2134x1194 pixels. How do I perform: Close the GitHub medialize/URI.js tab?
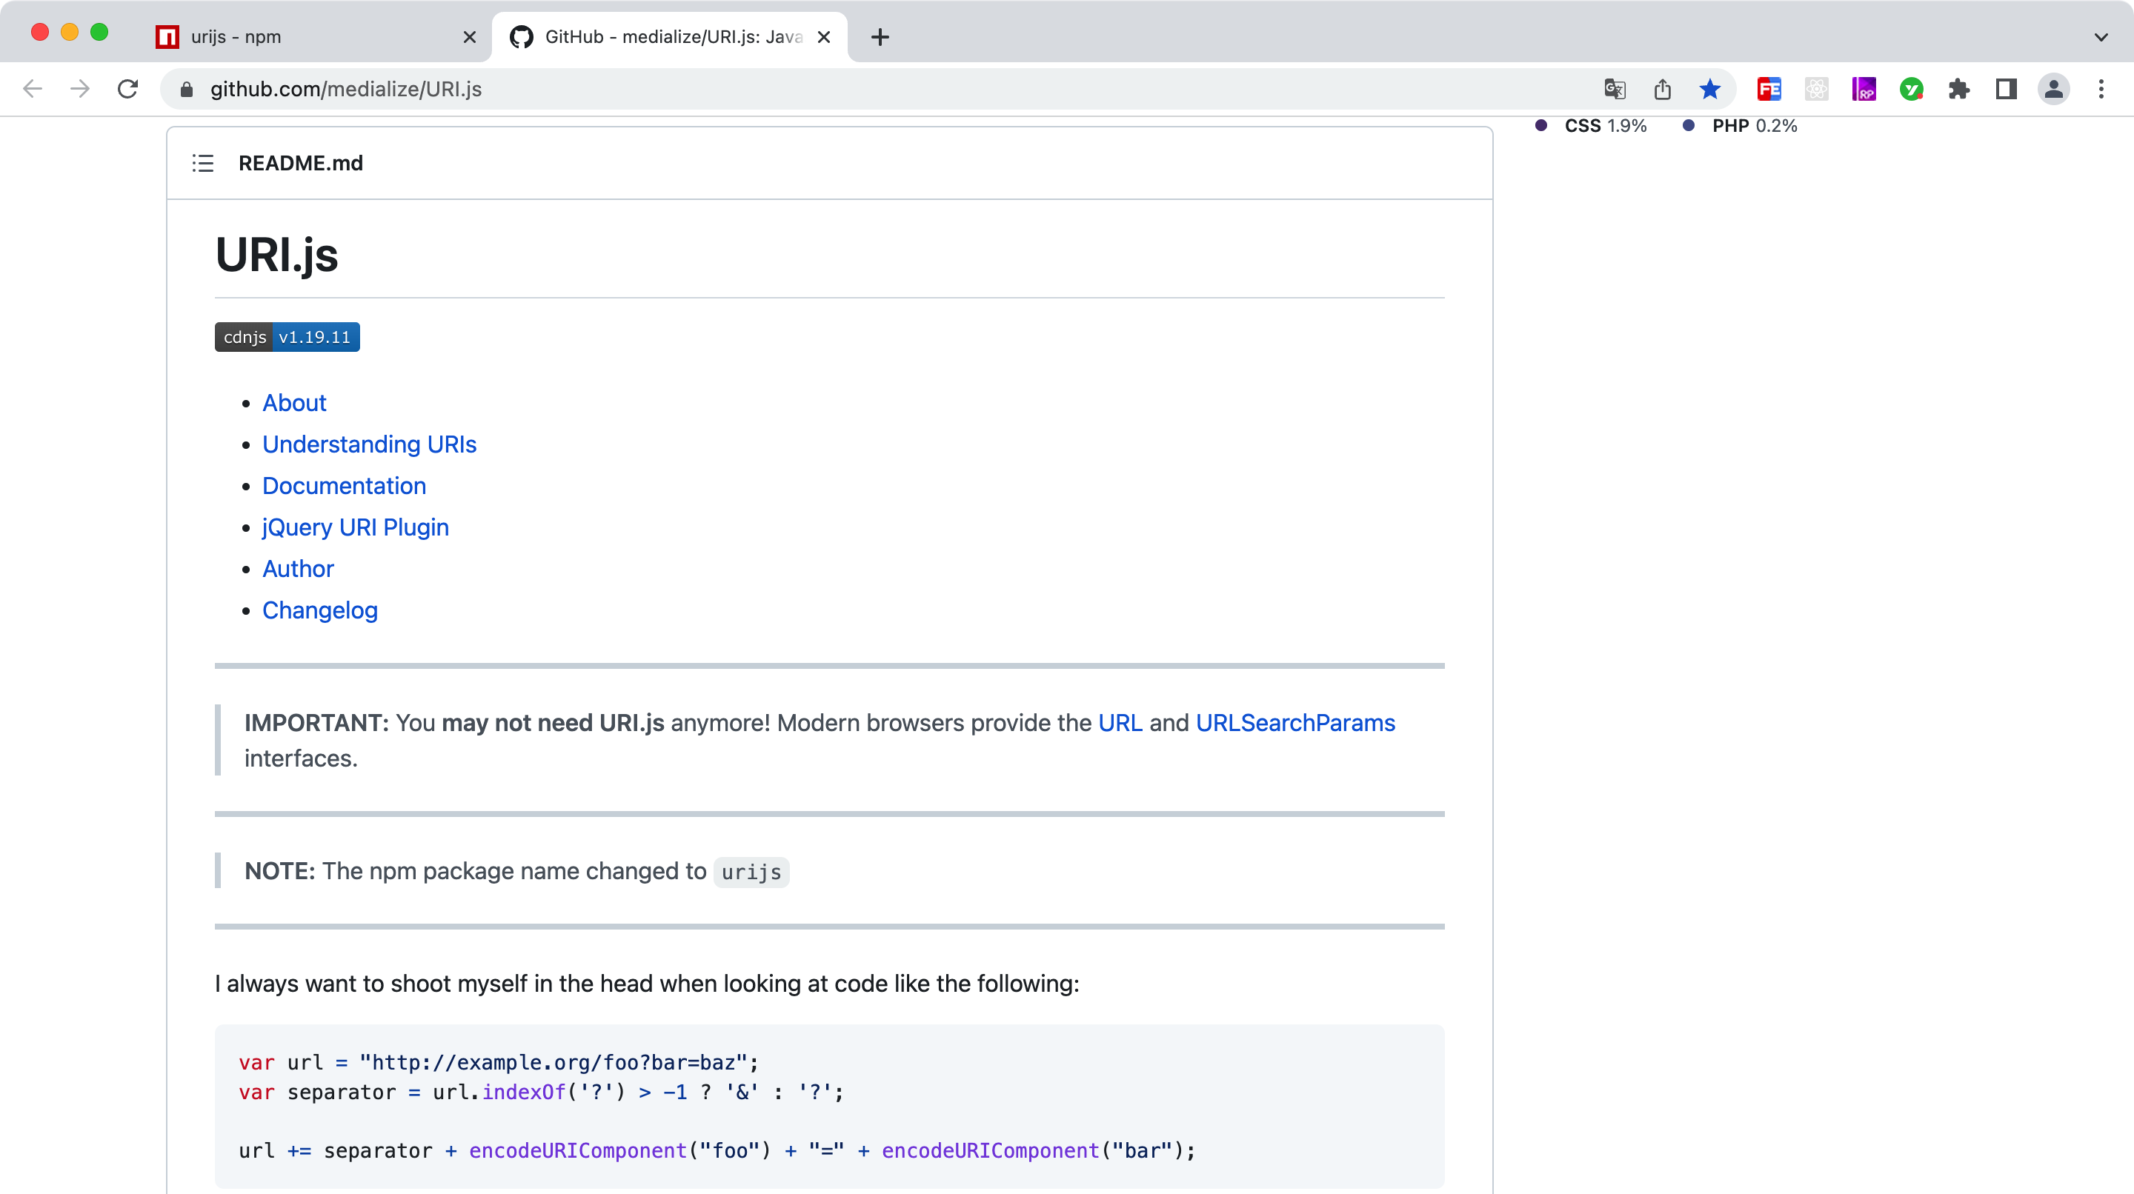pos(823,37)
